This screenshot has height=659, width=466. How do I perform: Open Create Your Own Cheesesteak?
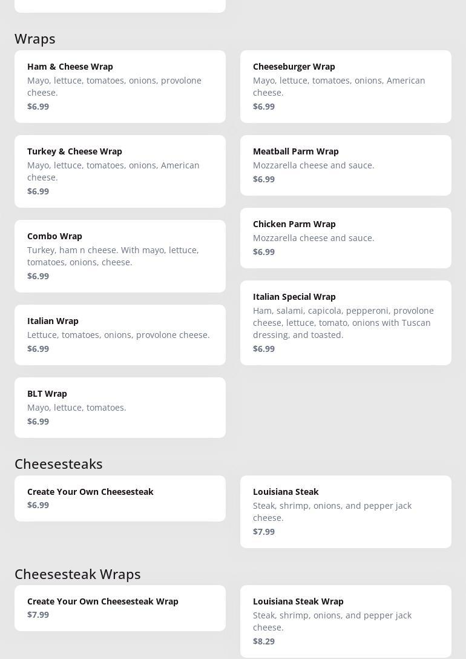(x=120, y=498)
